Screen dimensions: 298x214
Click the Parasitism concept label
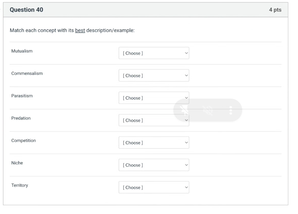[x=22, y=96]
